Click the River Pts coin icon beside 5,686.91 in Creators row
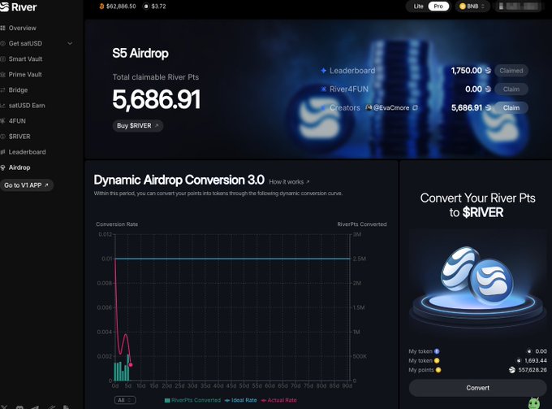The image size is (552, 409). point(488,107)
